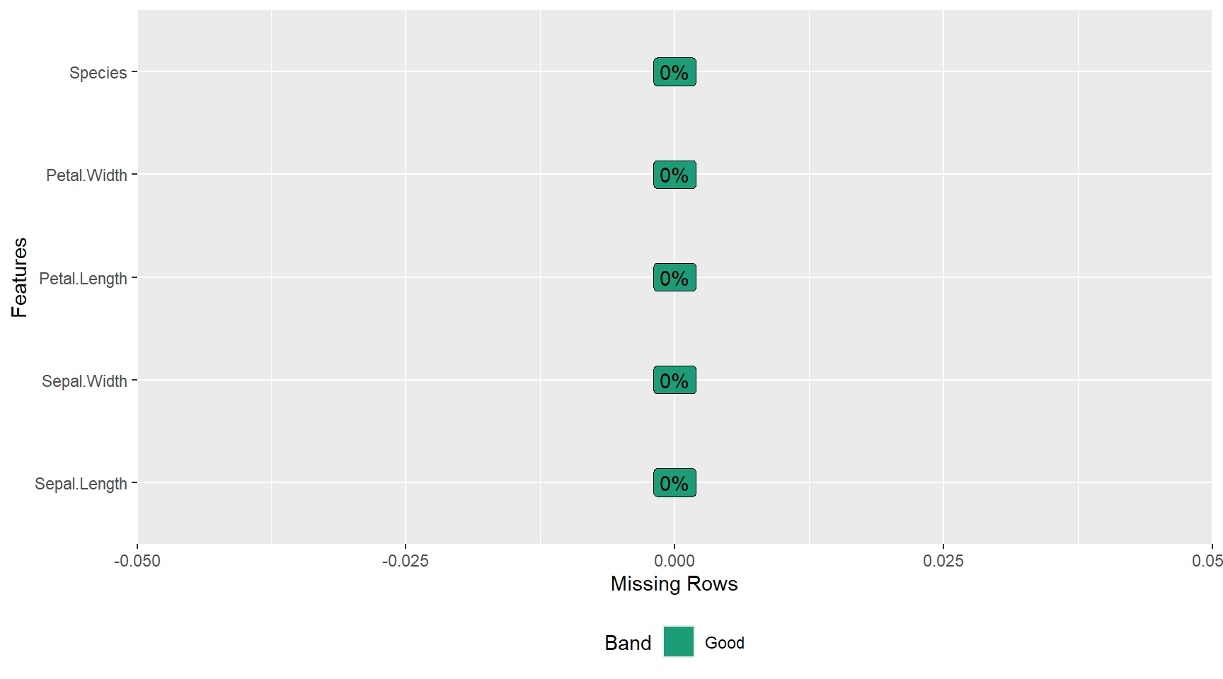Click the Sepal.Length 0% badge
This screenshot has width=1223, height=679.
674,483
